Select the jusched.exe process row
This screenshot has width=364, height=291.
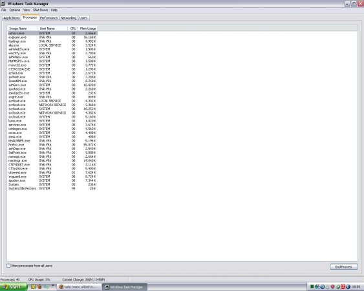point(52,89)
